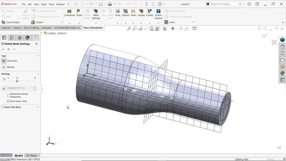
Task: Click the minimum gap size value field
Action: point(20,89)
